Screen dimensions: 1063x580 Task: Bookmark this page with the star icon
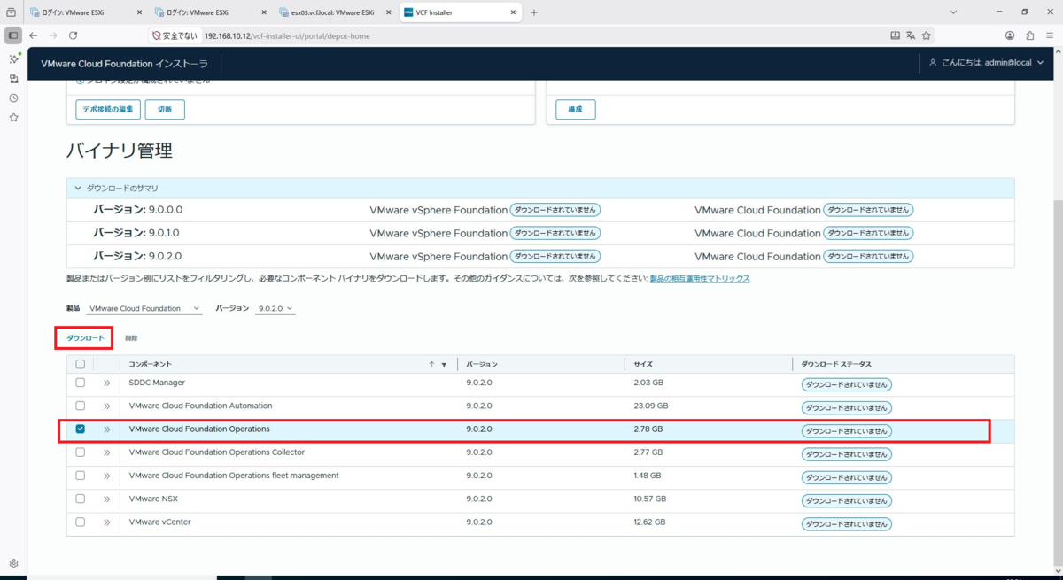927,35
